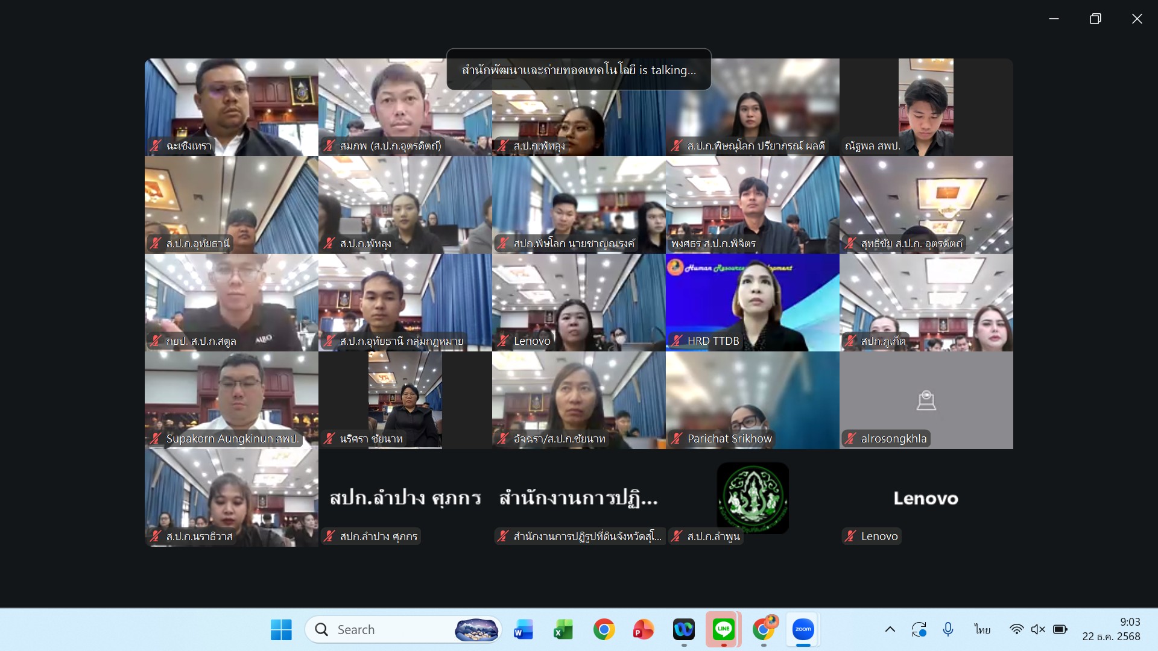Viewport: 1158px width, 651px height.
Task: Switch the Thai language input indicator
Action: point(982,629)
